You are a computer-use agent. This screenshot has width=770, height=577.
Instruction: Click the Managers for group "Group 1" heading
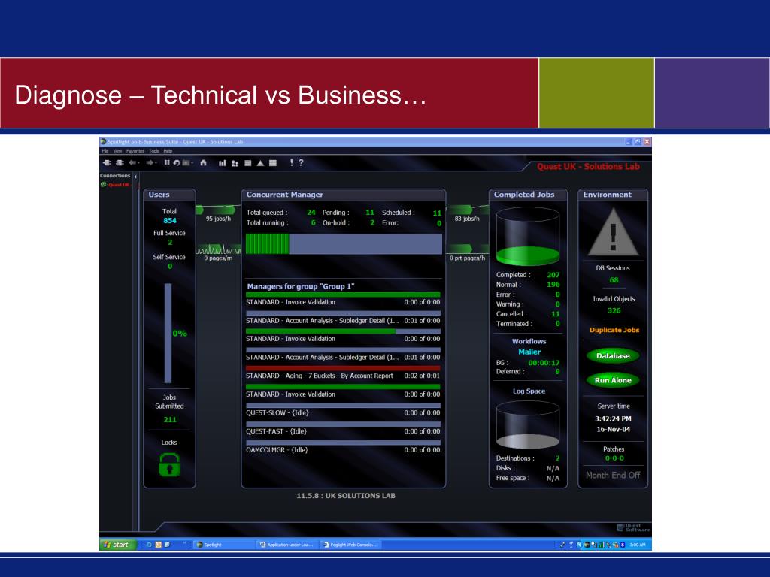301,286
